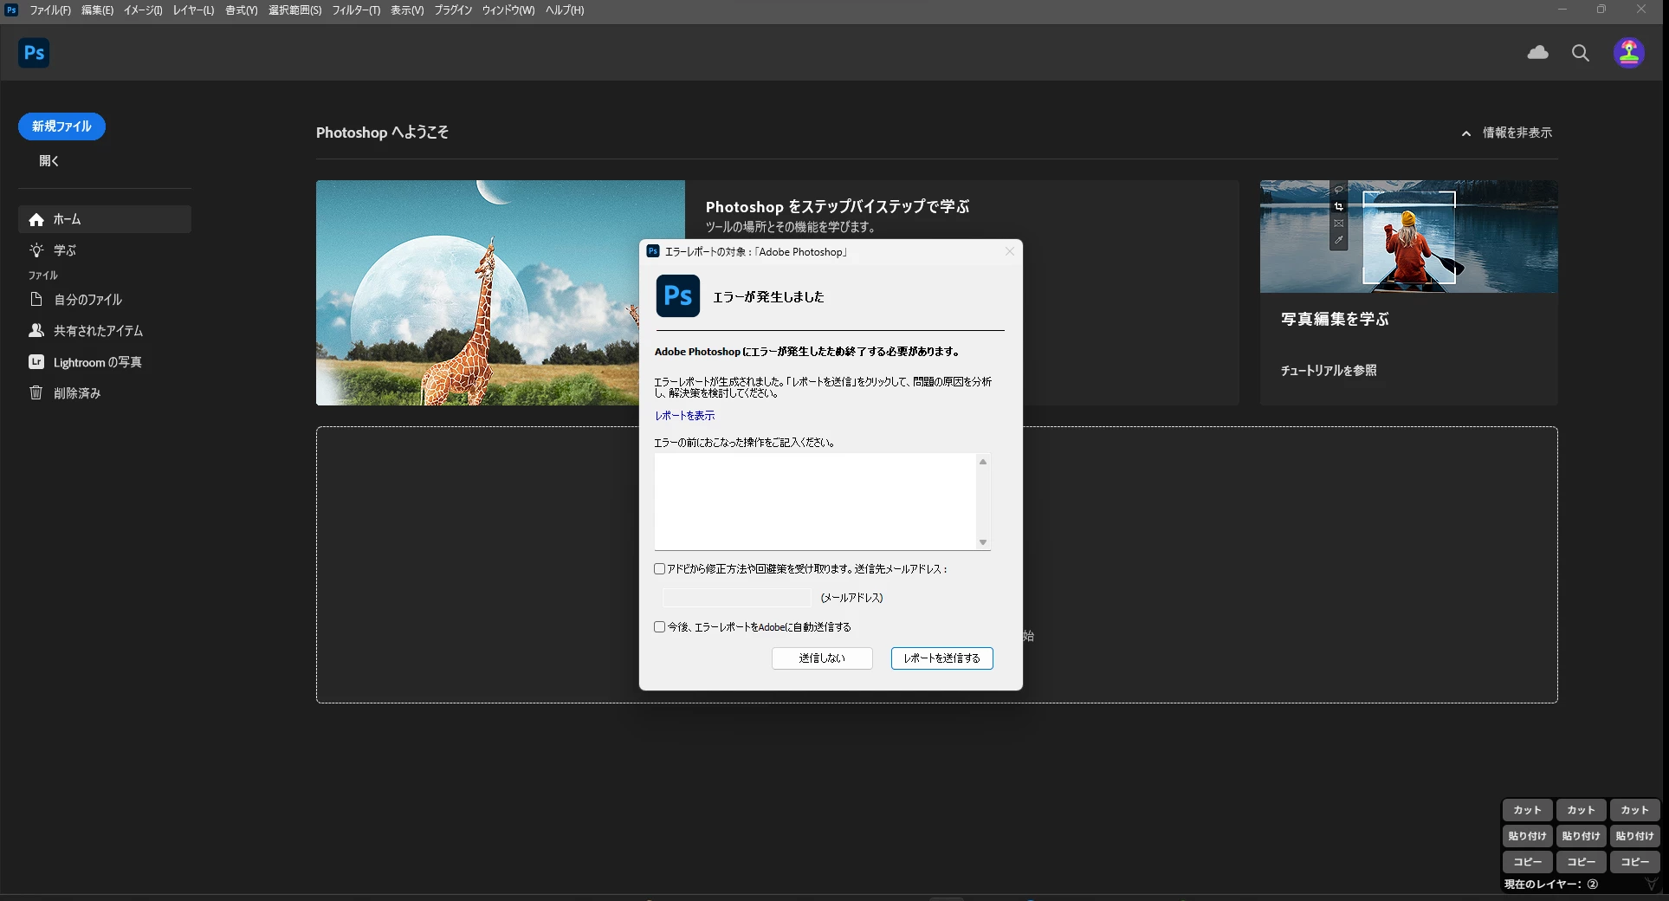Image resolution: width=1669 pixels, height=901 pixels.
Task: Open the 書式(Y) menu
Action: click(242, 10)
